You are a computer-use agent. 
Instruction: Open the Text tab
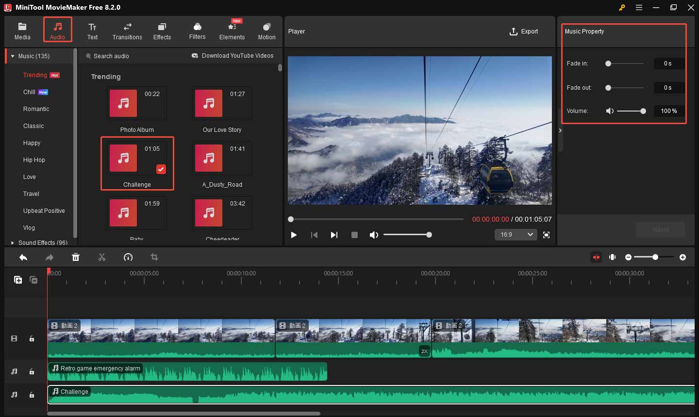[92, 31]
